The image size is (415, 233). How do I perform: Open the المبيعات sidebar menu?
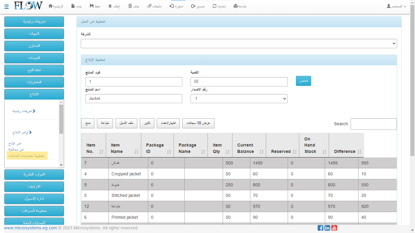click(34, 58)
